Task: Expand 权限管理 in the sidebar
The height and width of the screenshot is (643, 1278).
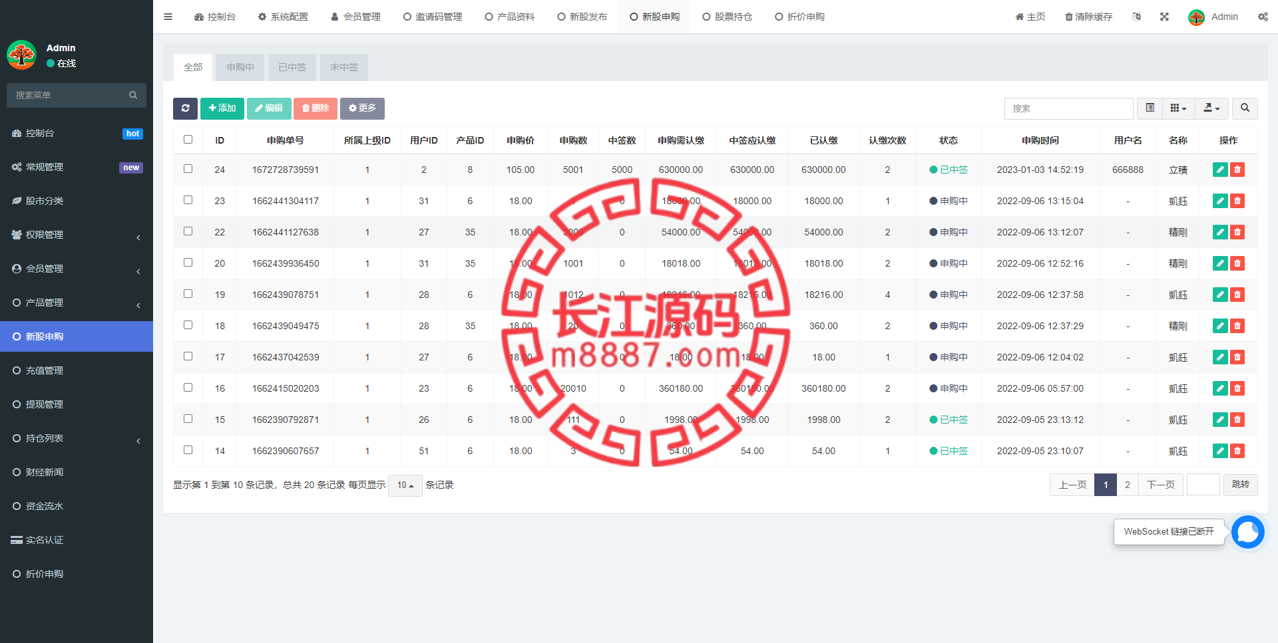Action: coord(77,235)
